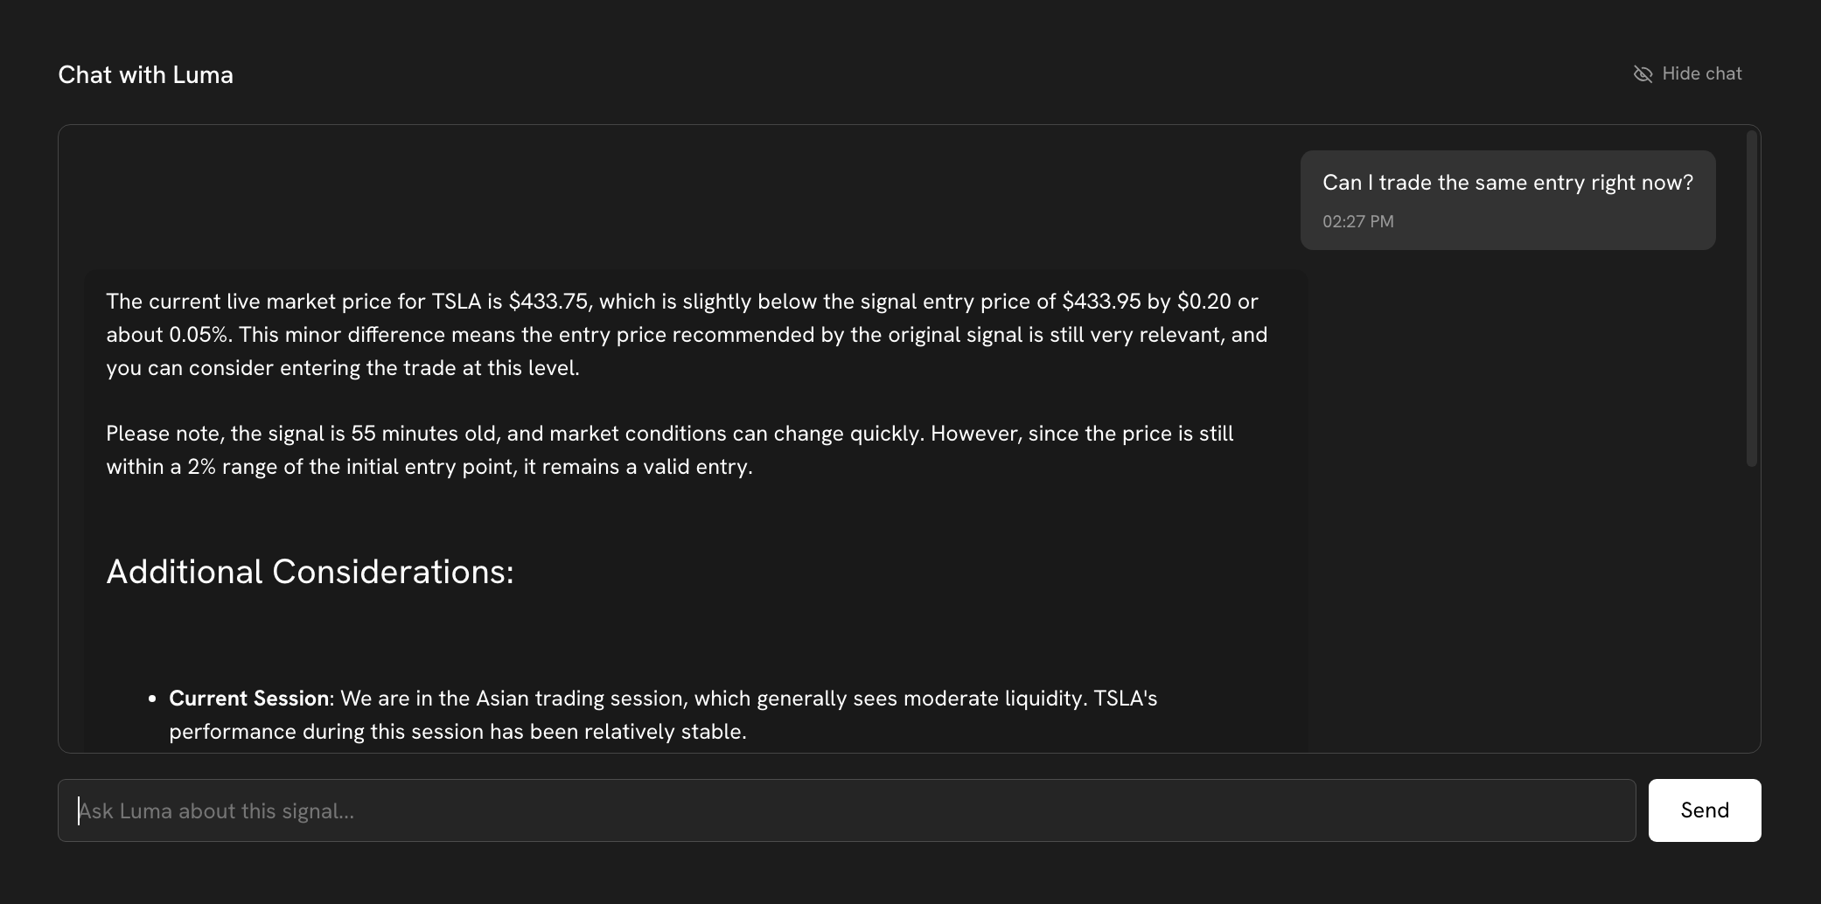Click the "Chat with Luma" title
This screenshot has height=904, width=1821.
(x=145, y=75)
